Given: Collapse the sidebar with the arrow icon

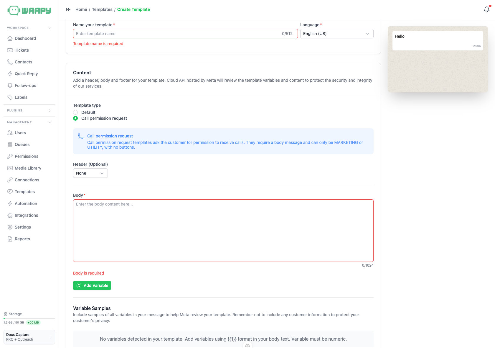Looking at the screenshot, I should coord(68,9).
